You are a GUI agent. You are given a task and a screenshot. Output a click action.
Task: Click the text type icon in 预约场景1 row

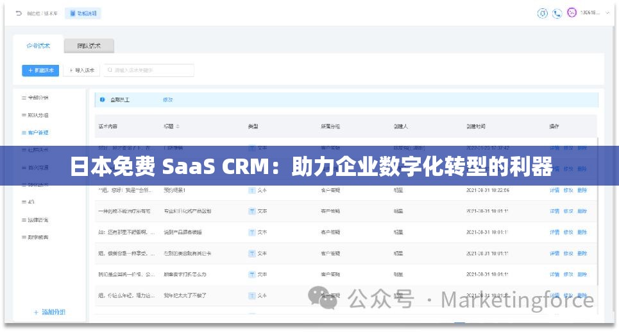coord(252,191)
